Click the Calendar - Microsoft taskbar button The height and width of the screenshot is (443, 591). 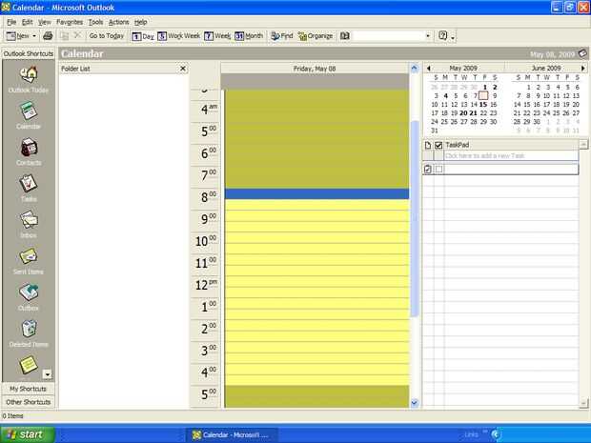[232, 435]
